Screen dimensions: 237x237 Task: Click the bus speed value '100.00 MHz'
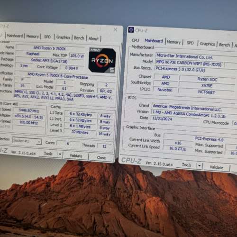coord(28,123)
